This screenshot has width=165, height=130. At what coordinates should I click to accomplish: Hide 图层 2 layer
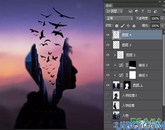point(108,55)
